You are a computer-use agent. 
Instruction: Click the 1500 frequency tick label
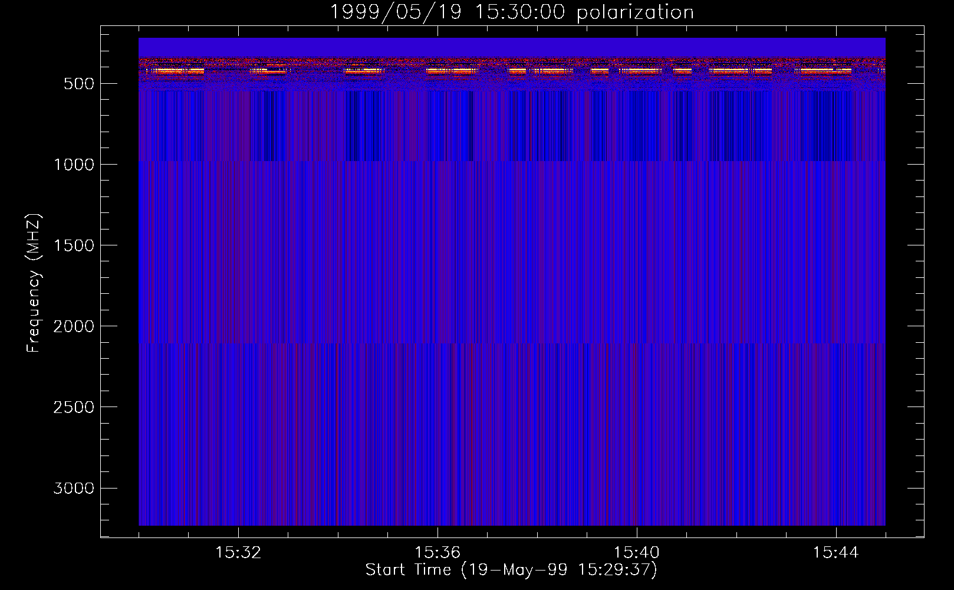(x=74, y=245)
